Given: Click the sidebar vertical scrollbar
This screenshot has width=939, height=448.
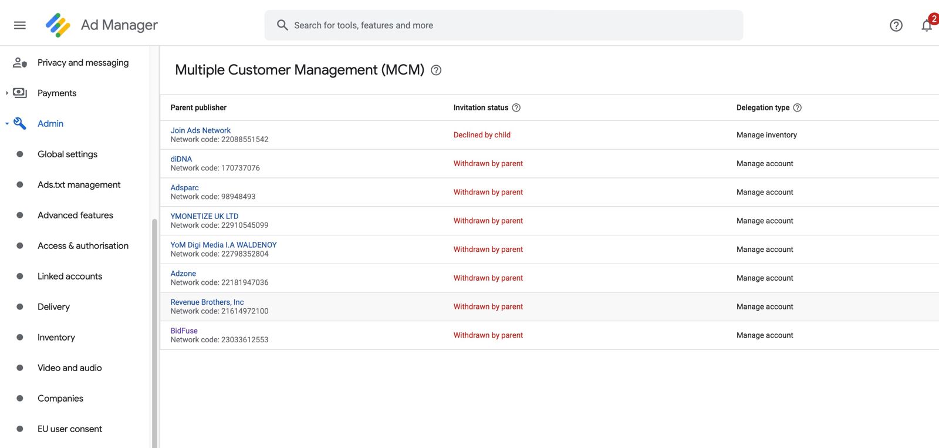Looking at the screenshot, I should pos(154,329).
